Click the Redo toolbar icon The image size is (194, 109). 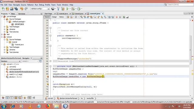pyautogui.click(x=26, y=9)
